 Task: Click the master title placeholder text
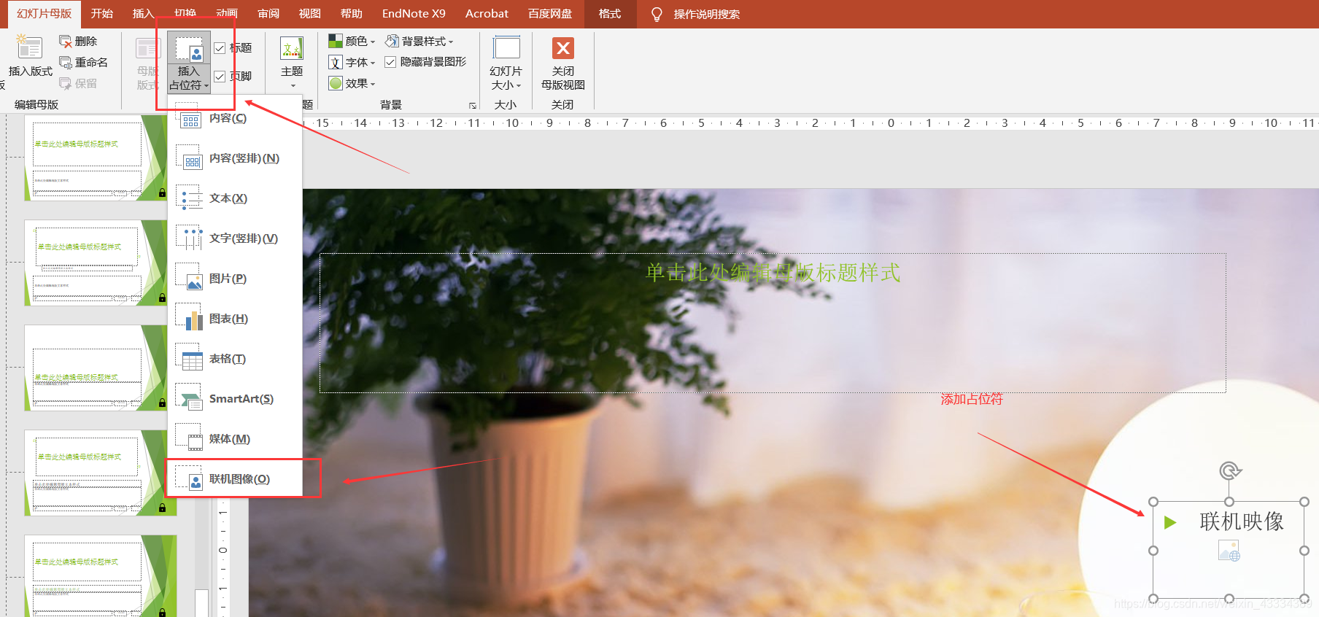click(x=773, y=273)
